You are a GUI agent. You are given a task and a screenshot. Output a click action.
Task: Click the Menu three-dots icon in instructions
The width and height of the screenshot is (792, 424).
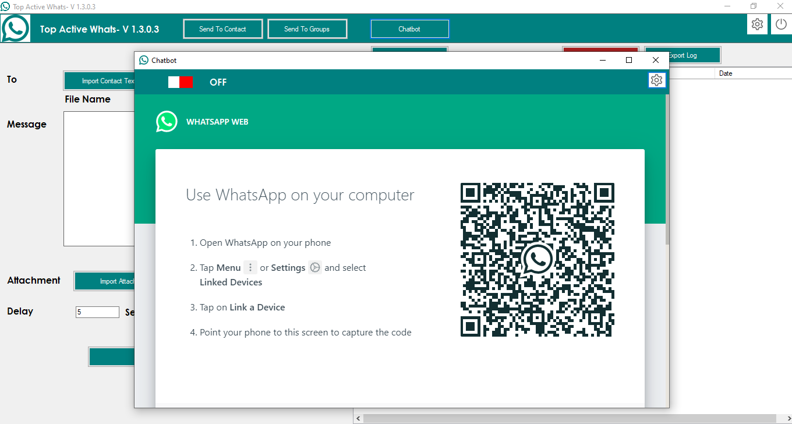(x=250, y=267)
